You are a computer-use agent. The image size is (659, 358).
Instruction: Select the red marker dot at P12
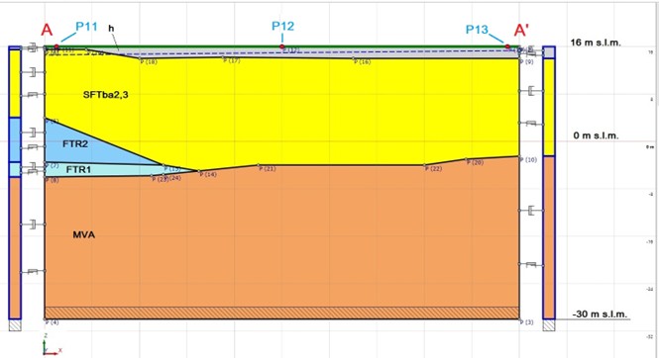tap(282, 46)
